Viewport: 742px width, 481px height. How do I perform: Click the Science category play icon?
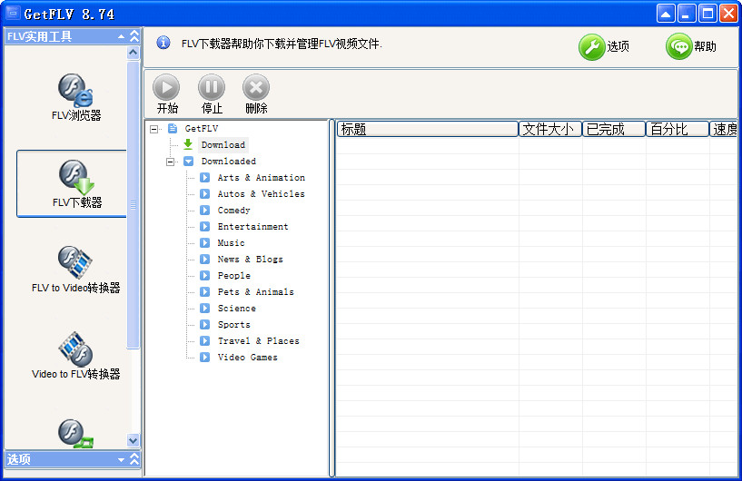205,308
